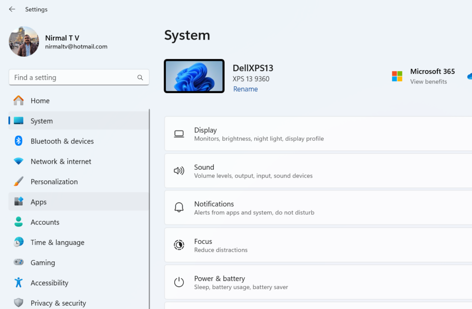This screenshot has width=472, height=309.
Task: Click the Privacy & security shield icon
Action: (x=18, y=303)
